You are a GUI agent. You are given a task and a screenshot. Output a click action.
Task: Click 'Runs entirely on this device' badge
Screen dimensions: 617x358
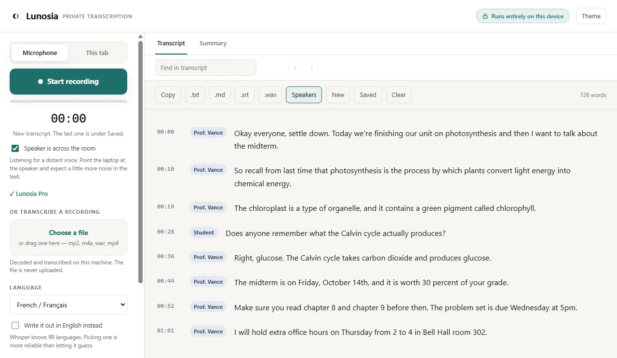[523, 16]
